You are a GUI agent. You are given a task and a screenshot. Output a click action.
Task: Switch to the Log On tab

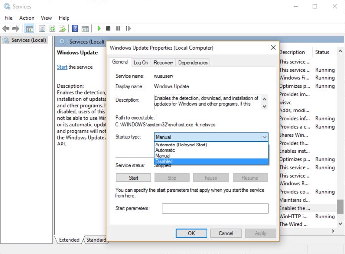(x=141, y=63)
